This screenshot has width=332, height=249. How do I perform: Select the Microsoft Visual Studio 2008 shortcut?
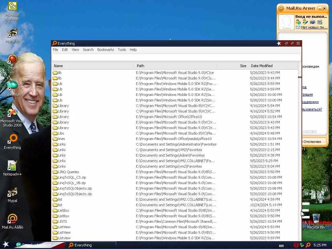click(13, 113)
